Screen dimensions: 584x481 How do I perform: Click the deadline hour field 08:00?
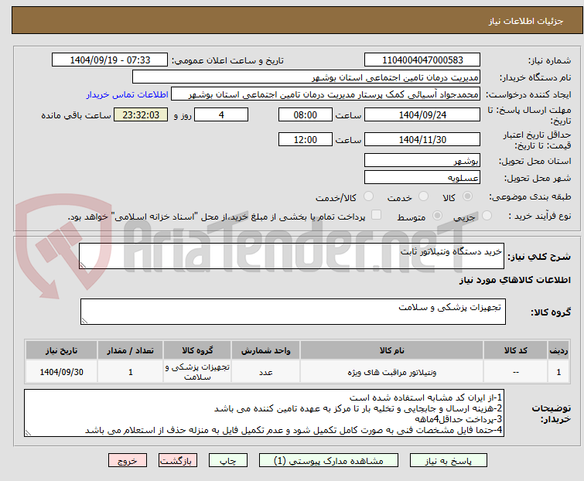pos(305,114)
